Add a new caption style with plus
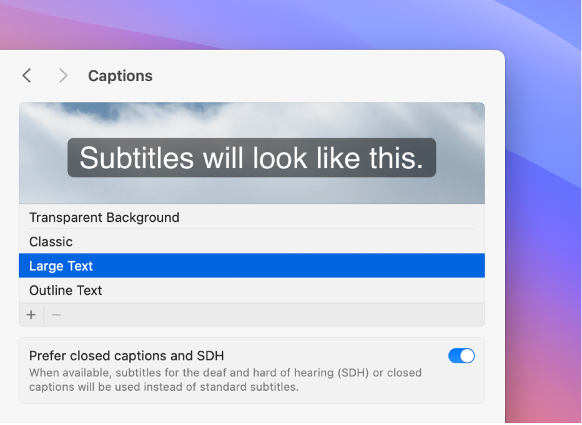This screenshot has width=582, height=425. tap(31, 315)
